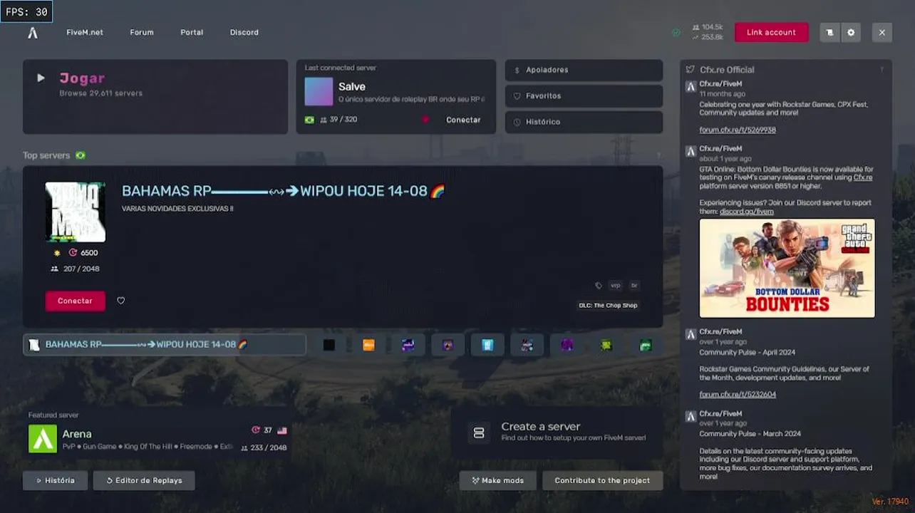The height and width of the screenshot is (513, 915).
Task: Click the boost count icon showing 6500
Action: pyautogui.click(x=73, y=253)
